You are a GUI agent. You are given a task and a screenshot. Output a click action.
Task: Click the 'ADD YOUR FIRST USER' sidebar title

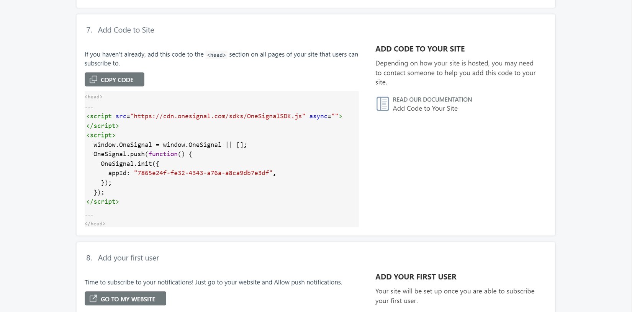(416, 277)
